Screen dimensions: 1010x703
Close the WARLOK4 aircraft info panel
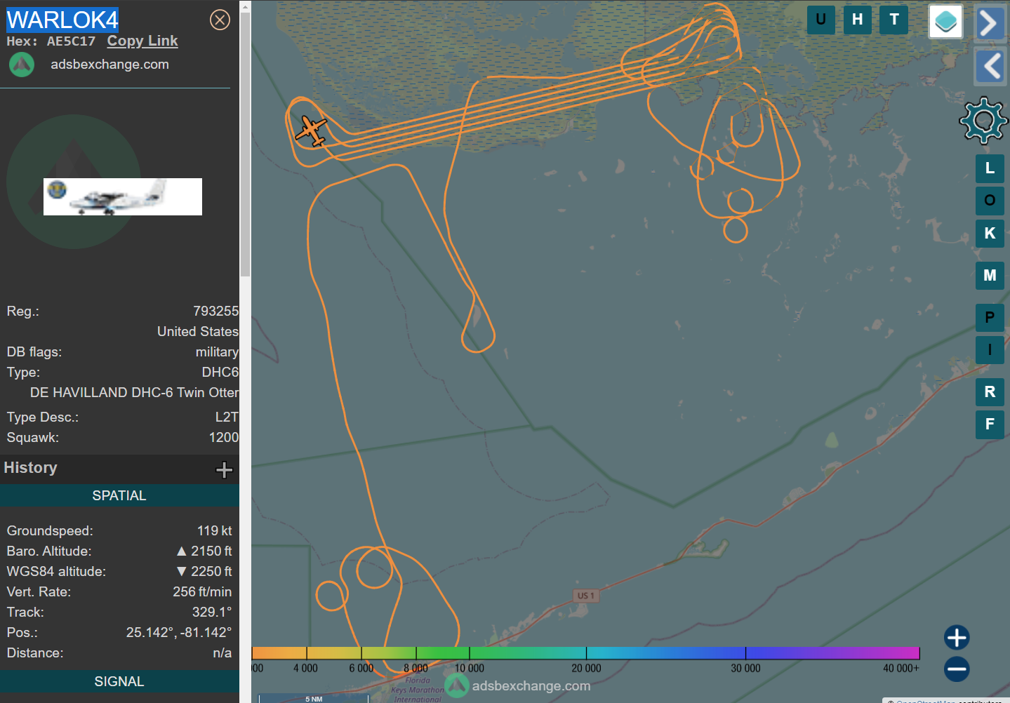[x=220, y=20]
